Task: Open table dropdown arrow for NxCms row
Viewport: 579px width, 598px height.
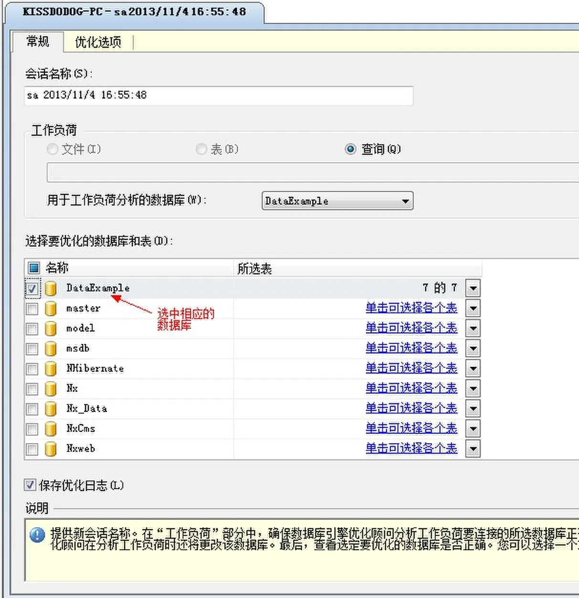Action: tap(473, 428)
